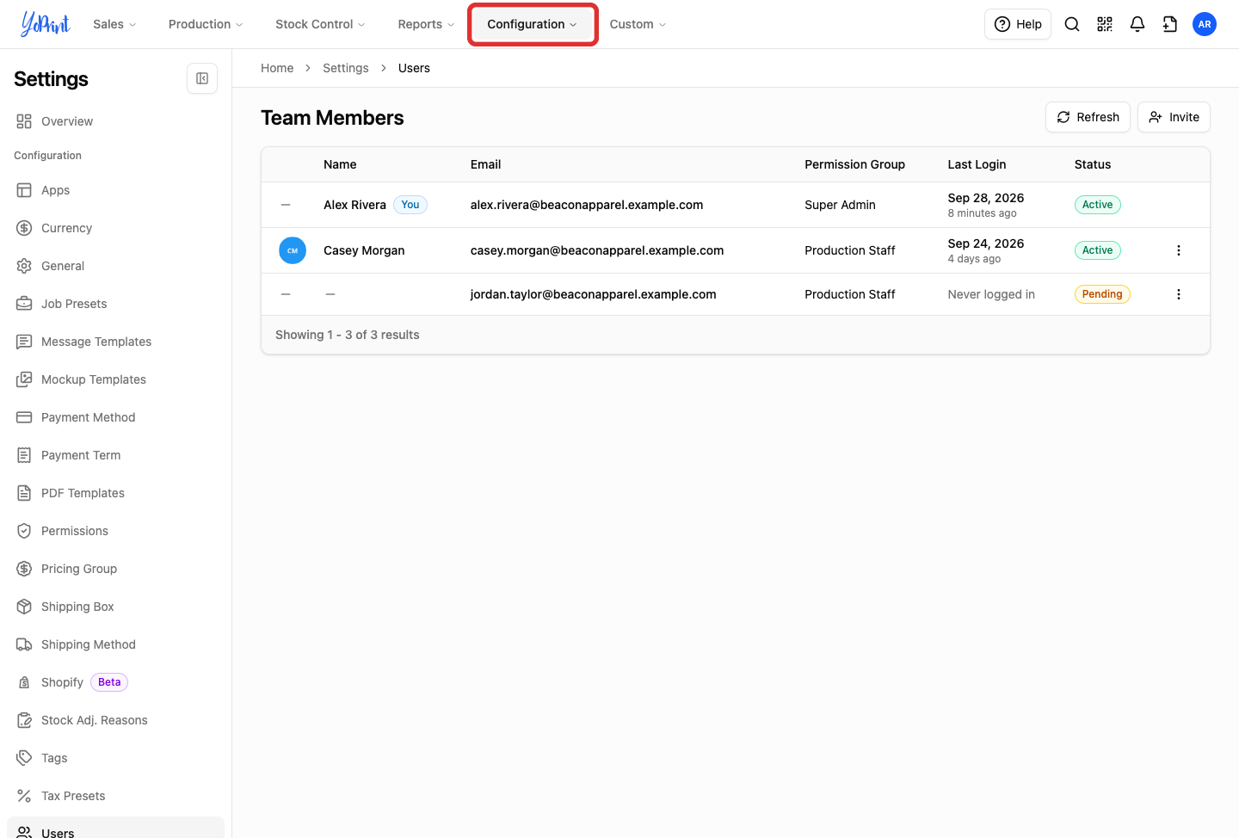This screenshot has width=1239, height=838.
Task: Click the Invite button
Action: (1174, 117)
